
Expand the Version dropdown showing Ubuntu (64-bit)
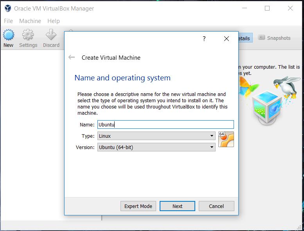(x=156, y=147)
